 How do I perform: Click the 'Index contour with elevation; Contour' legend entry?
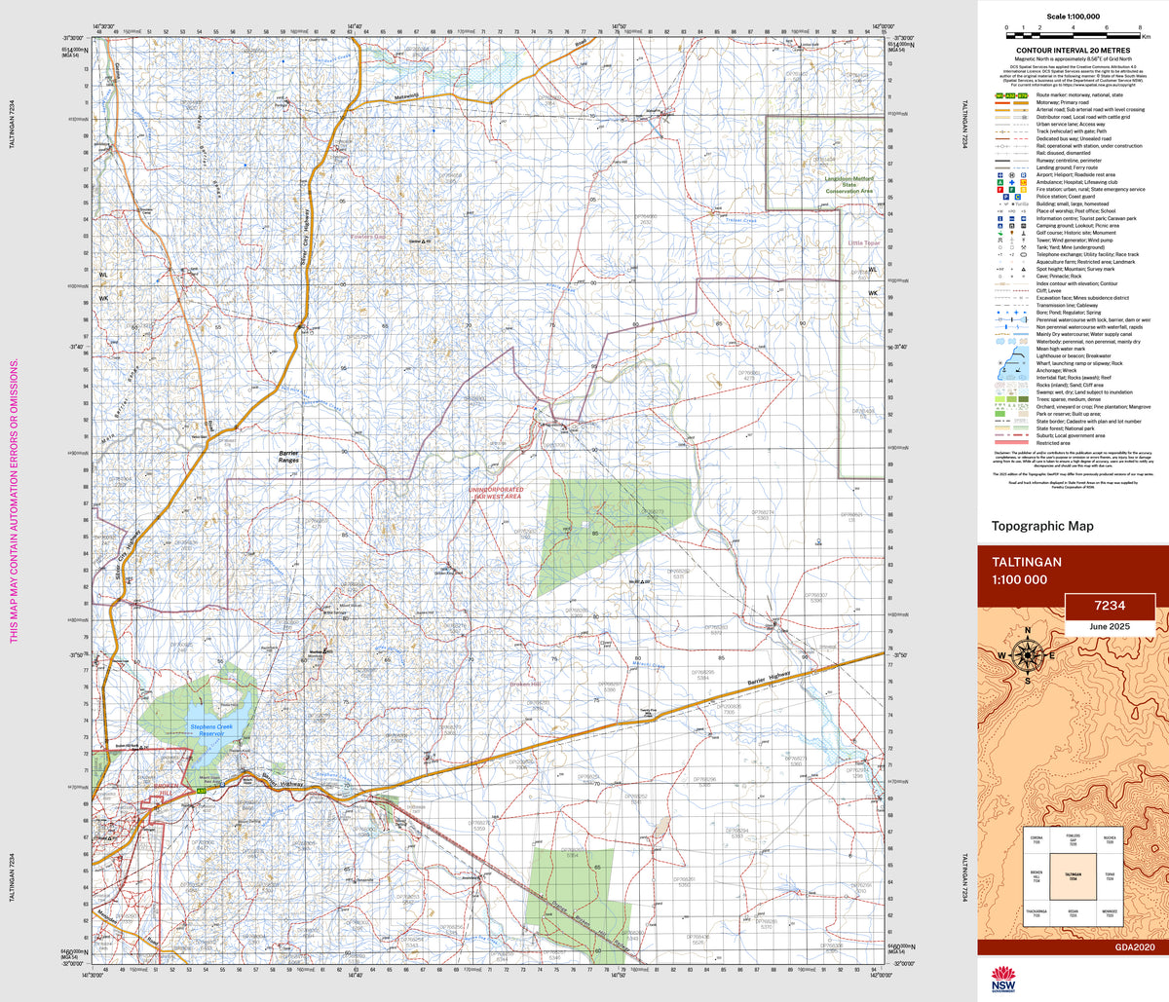coord(1076,283)
